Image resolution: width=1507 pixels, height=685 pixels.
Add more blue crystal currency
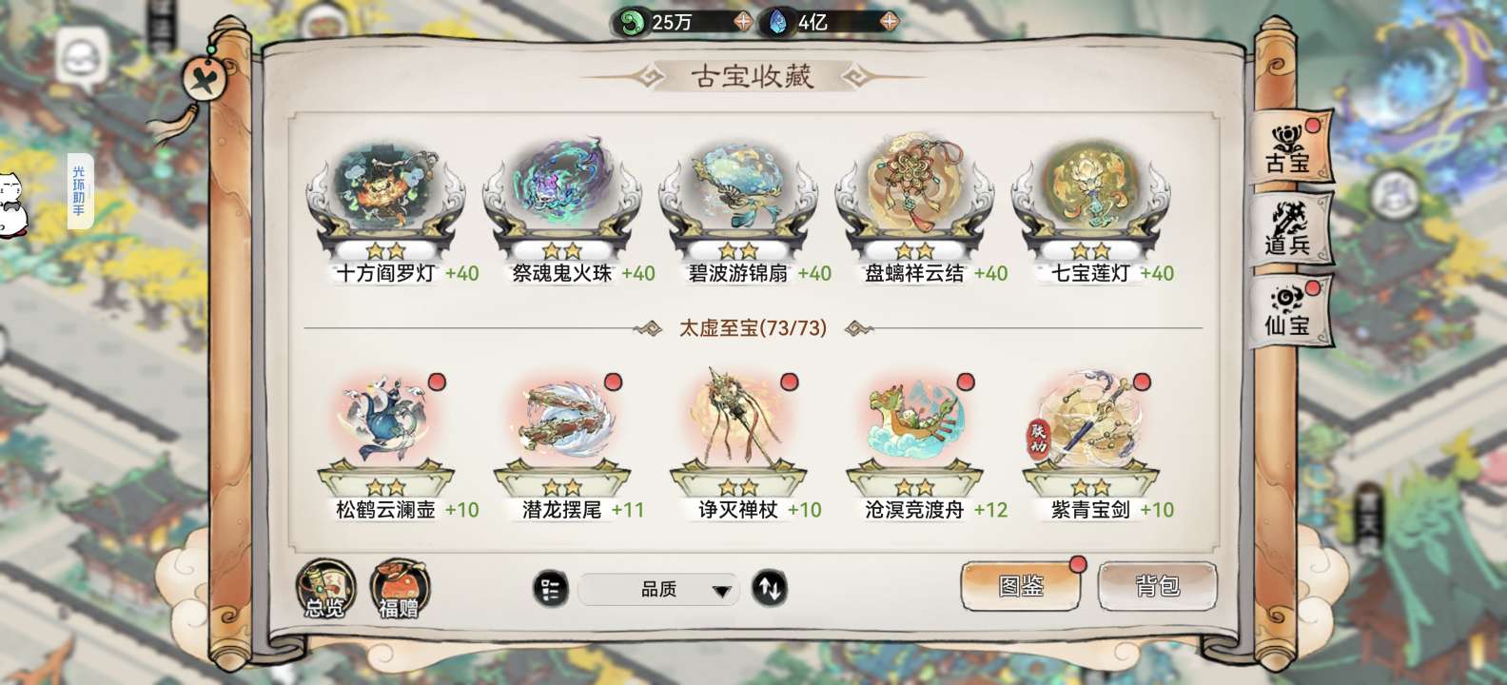pos(889,21)
